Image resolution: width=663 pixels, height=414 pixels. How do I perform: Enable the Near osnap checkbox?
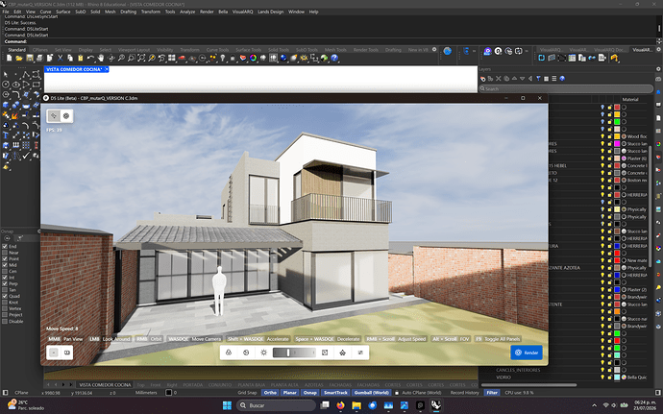pos(5,253)
